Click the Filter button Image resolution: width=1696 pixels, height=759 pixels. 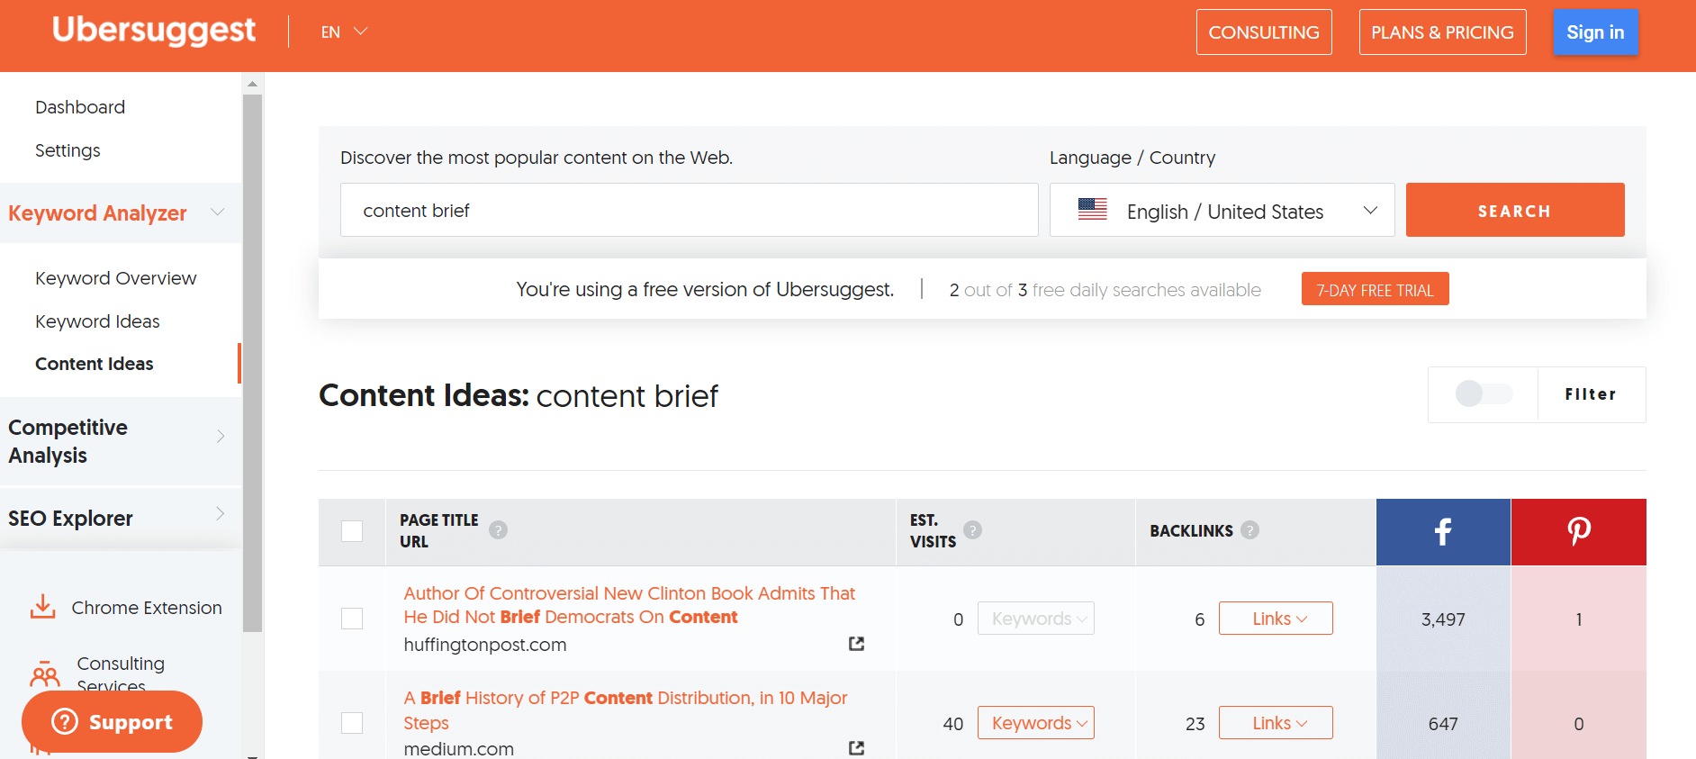1591,394
